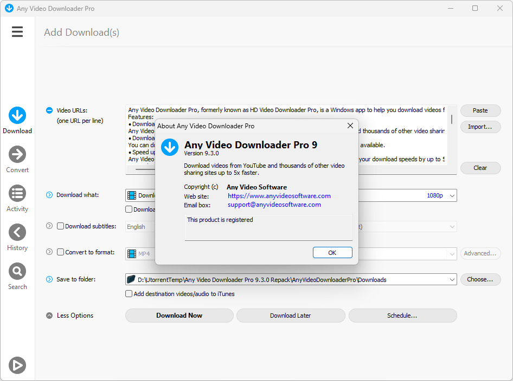Expand the Convert to format options arrow
The image size is (513, 381).
pyautogui.click(x=49, y=252)
